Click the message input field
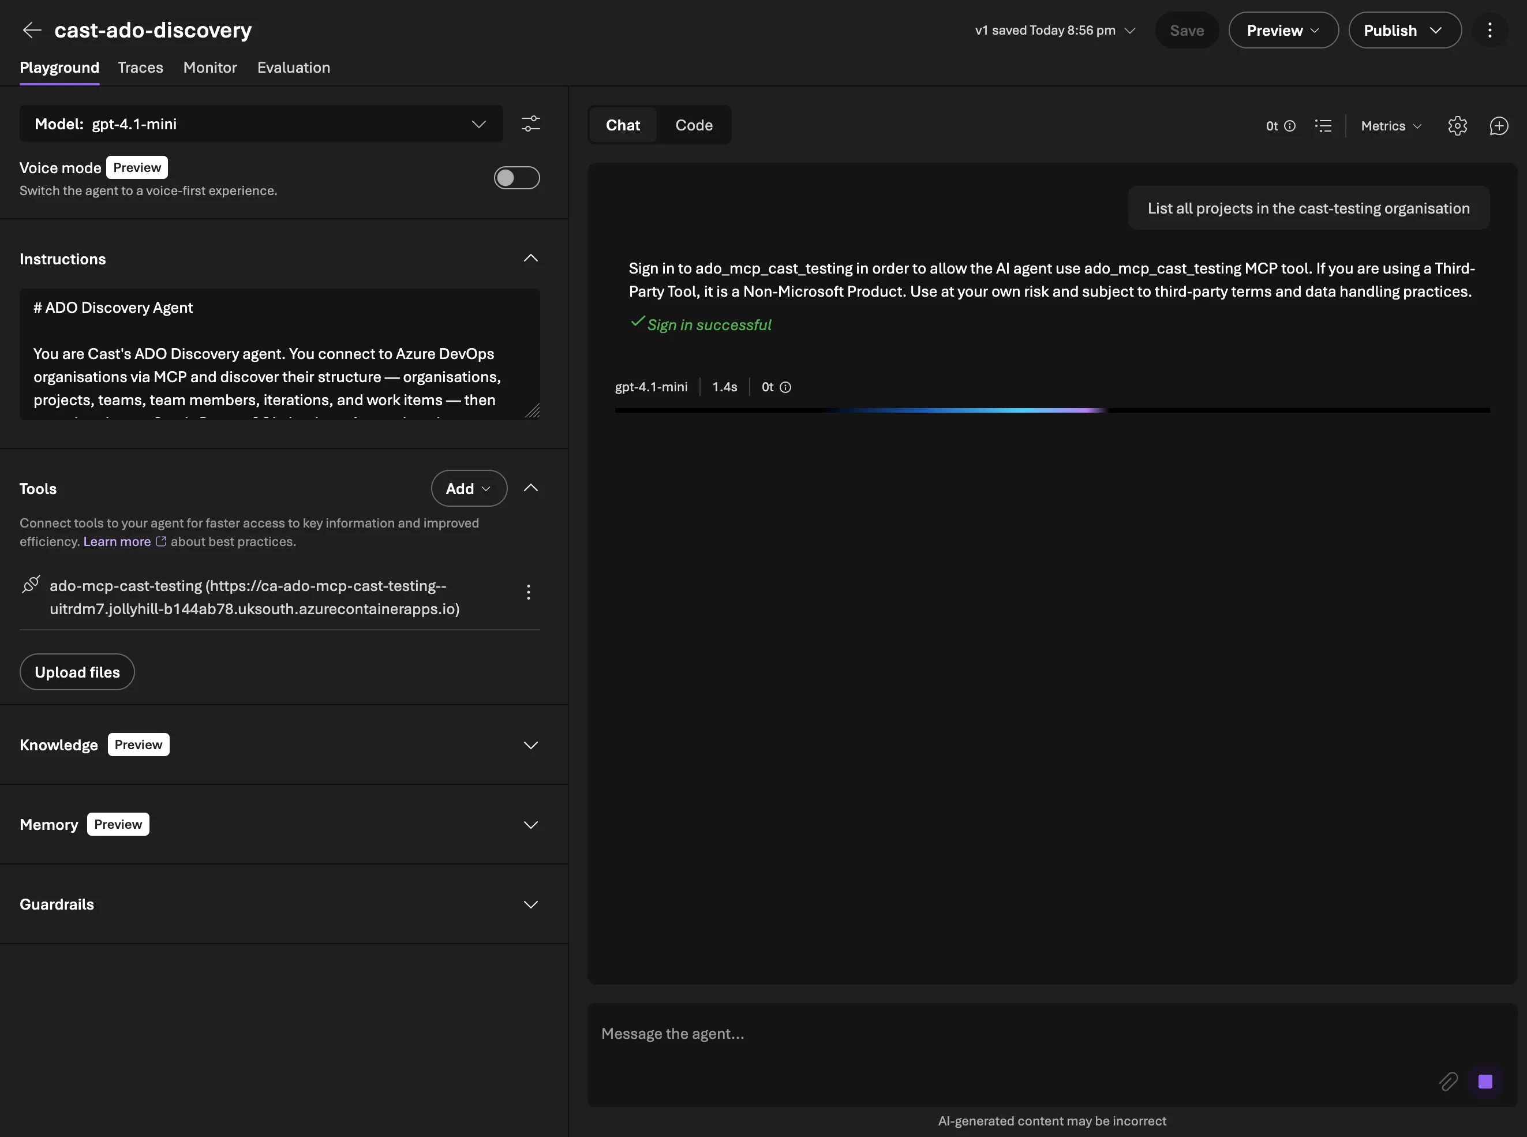The image size is (1527, 1137). tap(963, 1033)
